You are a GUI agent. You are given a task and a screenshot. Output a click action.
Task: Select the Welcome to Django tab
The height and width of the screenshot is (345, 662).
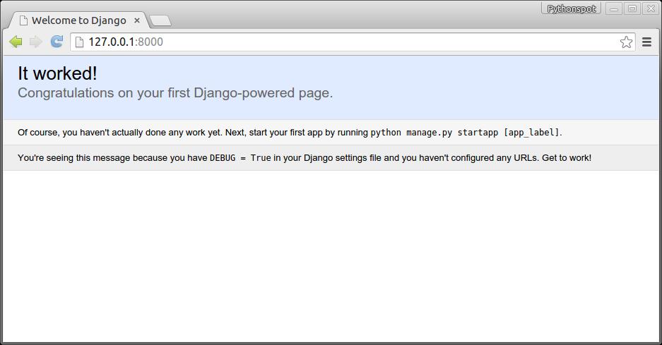click(x=78, y=20)
